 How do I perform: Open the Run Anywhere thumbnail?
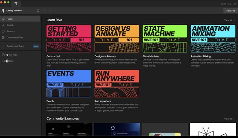pyautogui.click(x=117, y=84)
